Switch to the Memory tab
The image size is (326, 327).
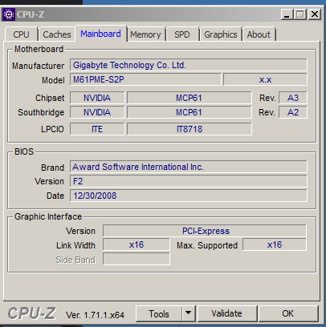145,34
